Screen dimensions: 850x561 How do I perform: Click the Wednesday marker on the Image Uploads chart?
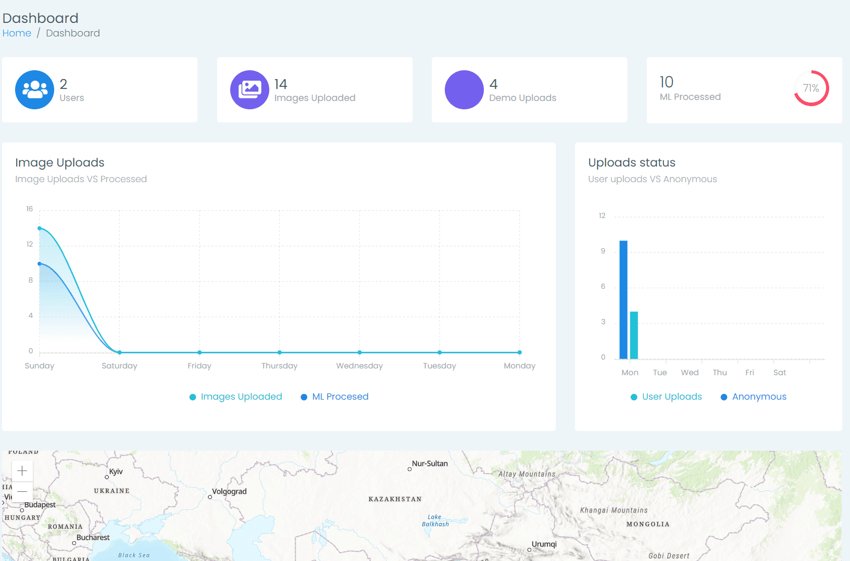click(x=359, y=352)
